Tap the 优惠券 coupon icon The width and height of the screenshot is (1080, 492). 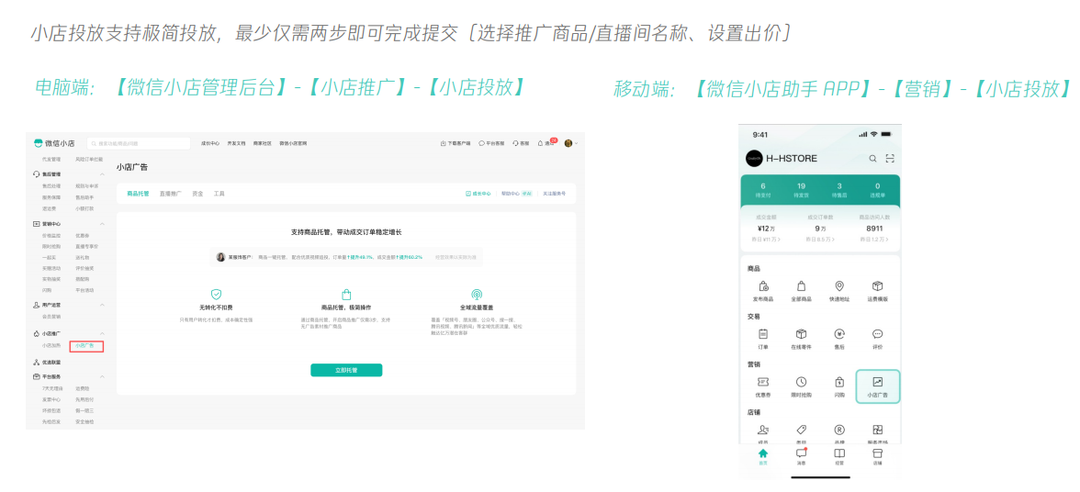pos(762,382)
